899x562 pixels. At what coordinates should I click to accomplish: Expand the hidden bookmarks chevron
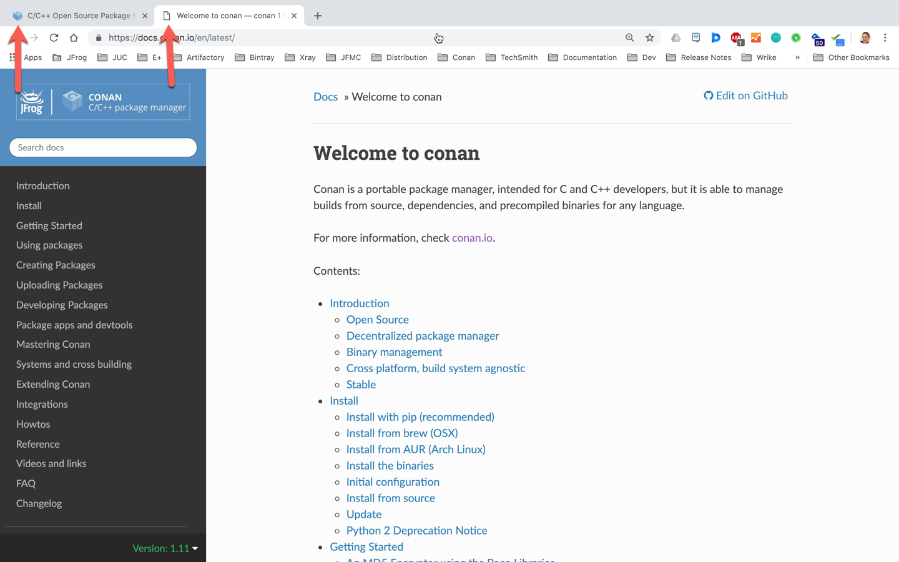[x=797, y=57]
